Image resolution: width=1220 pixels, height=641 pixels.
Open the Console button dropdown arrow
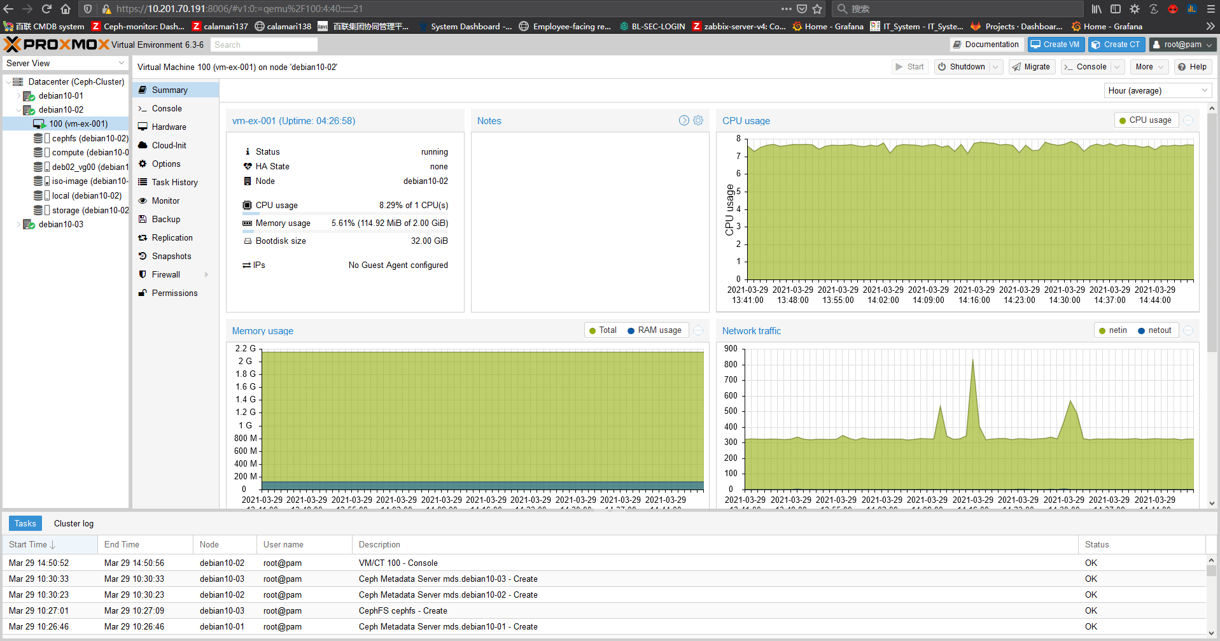coord(1116,67)
